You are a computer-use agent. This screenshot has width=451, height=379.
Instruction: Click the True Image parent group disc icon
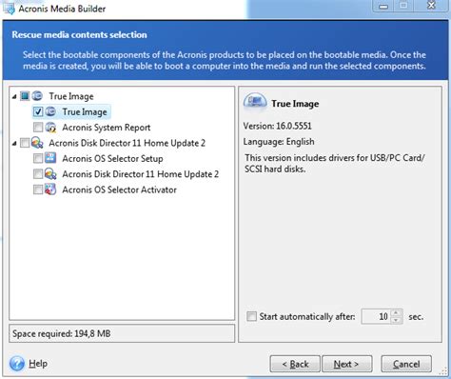point(37,96)
